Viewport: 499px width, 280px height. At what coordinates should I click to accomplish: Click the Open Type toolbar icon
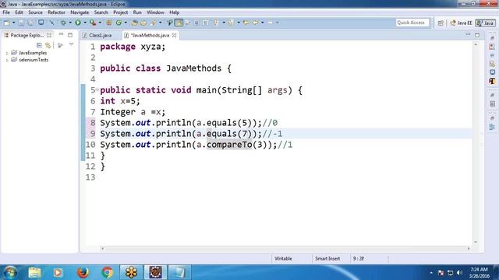click(x=134, y=23)
